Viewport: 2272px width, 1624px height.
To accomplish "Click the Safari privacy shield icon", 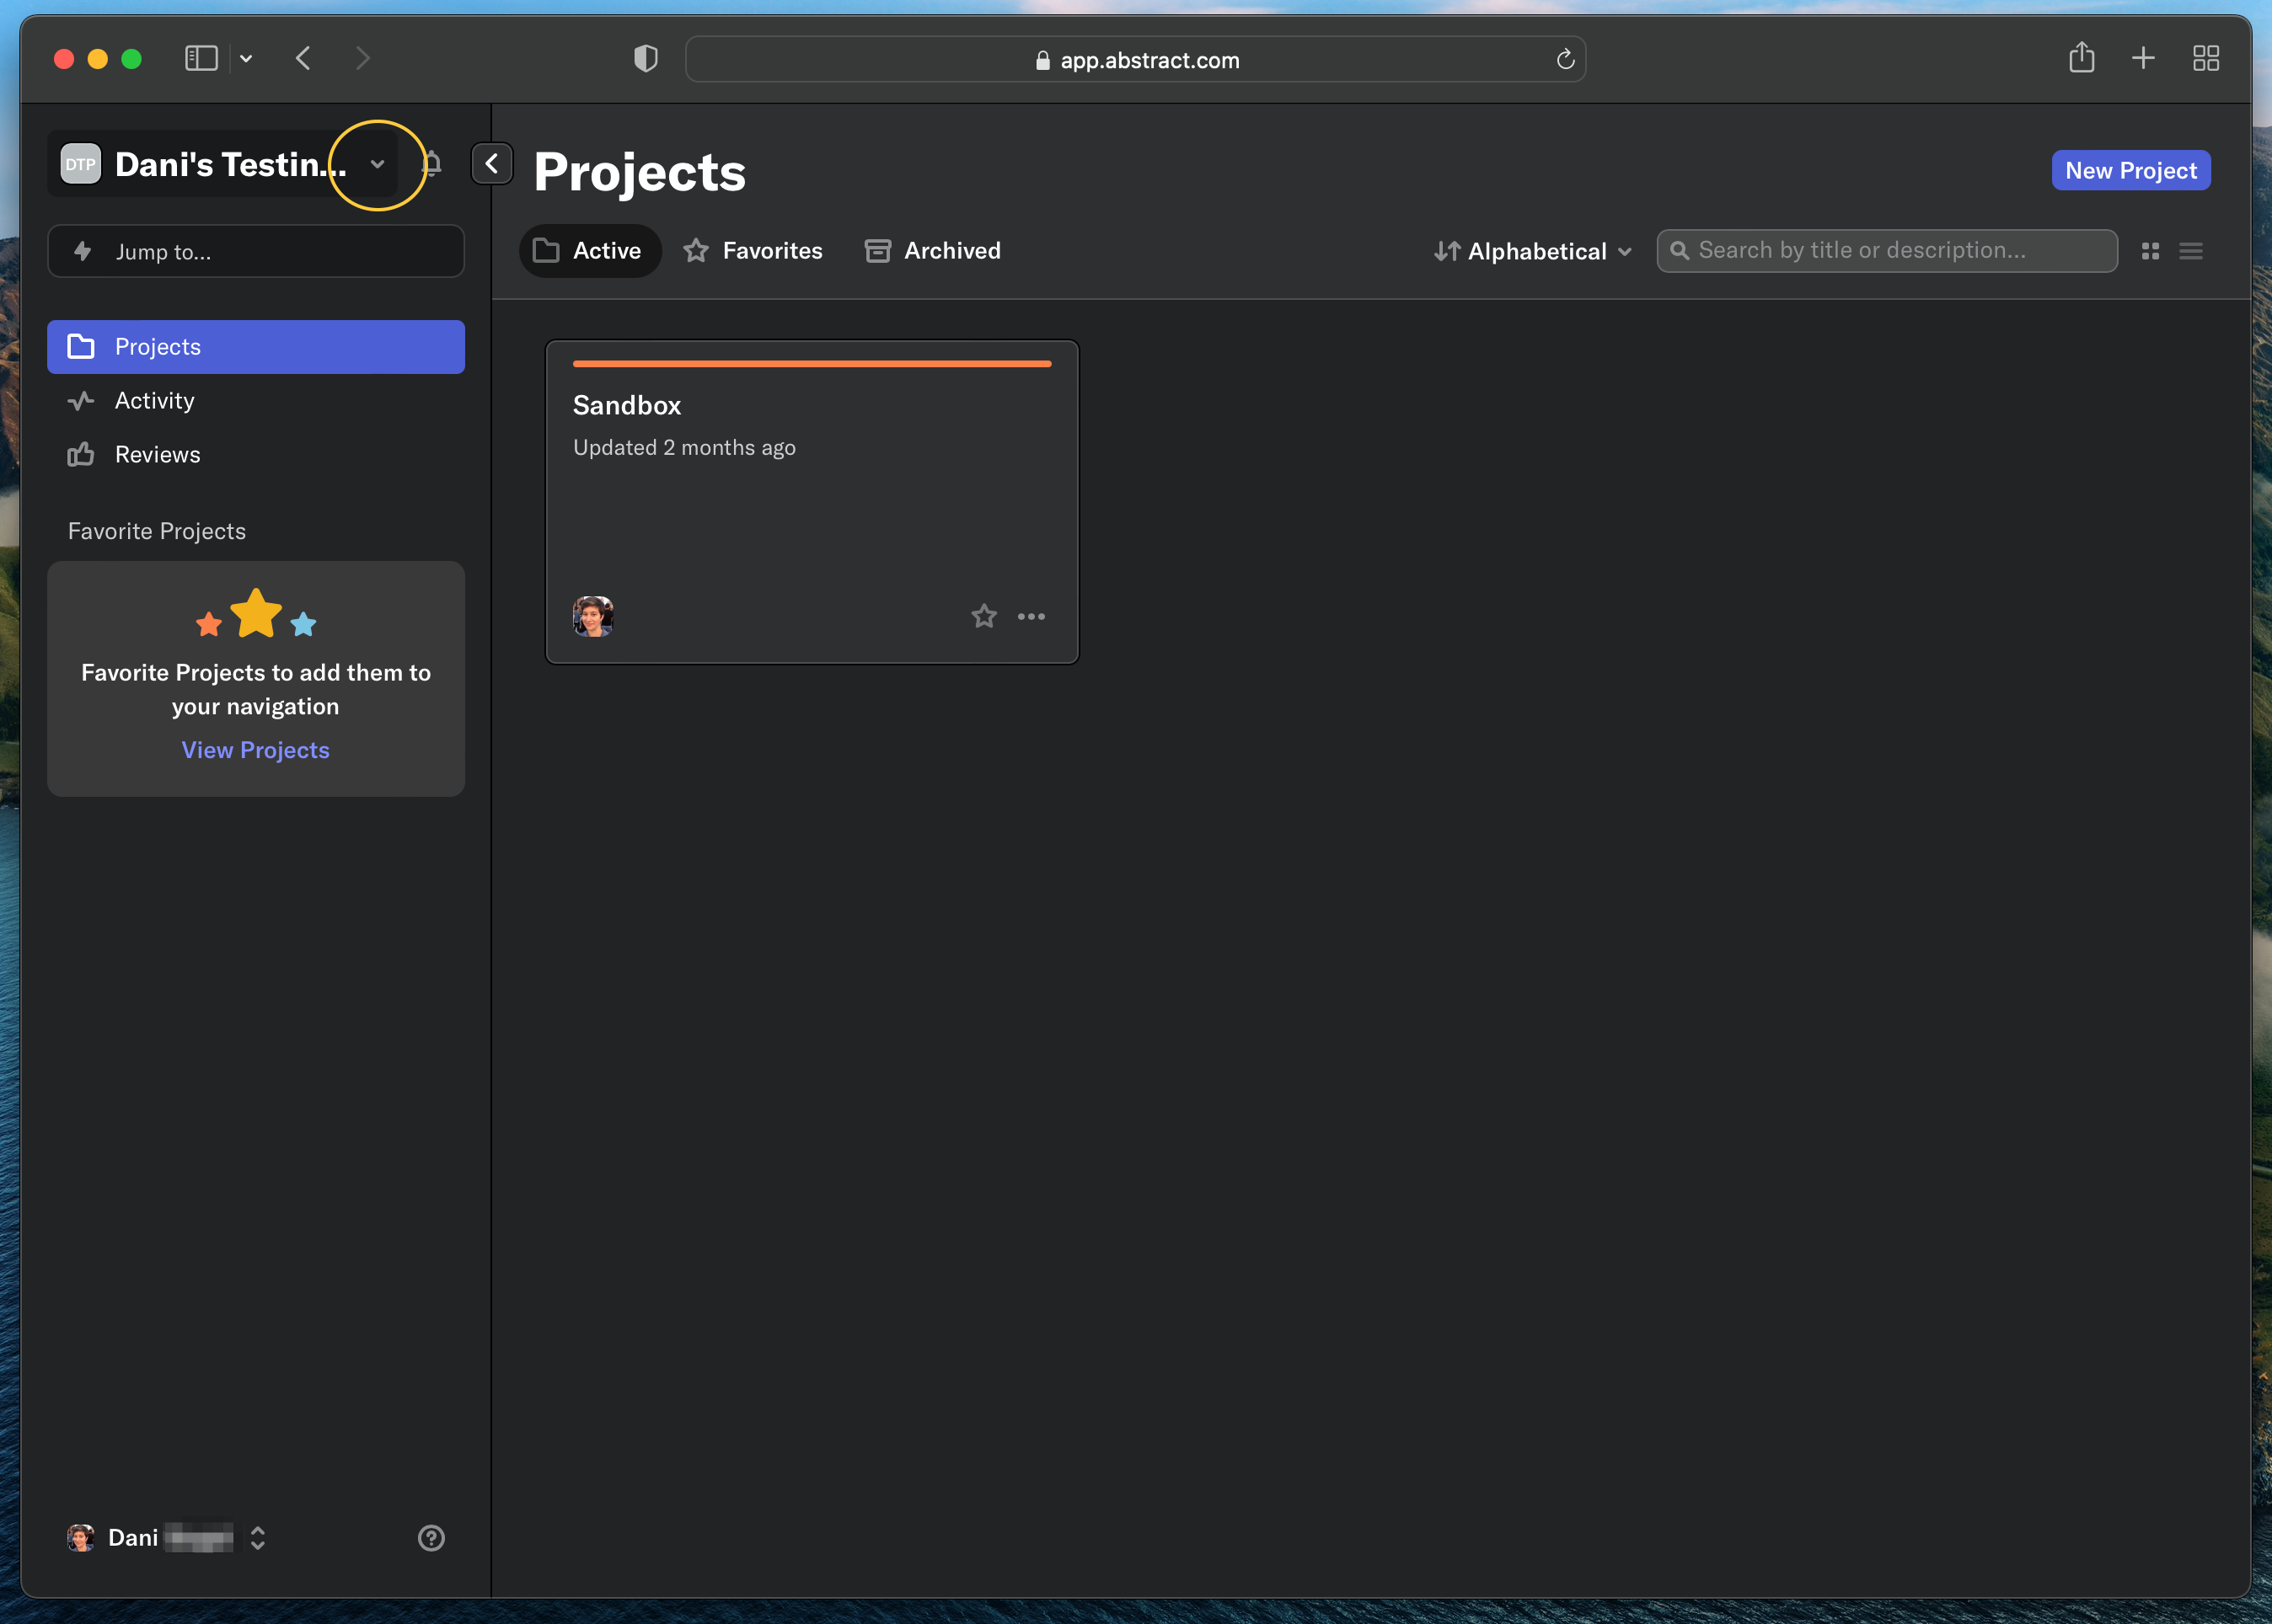I will point(646,59).
